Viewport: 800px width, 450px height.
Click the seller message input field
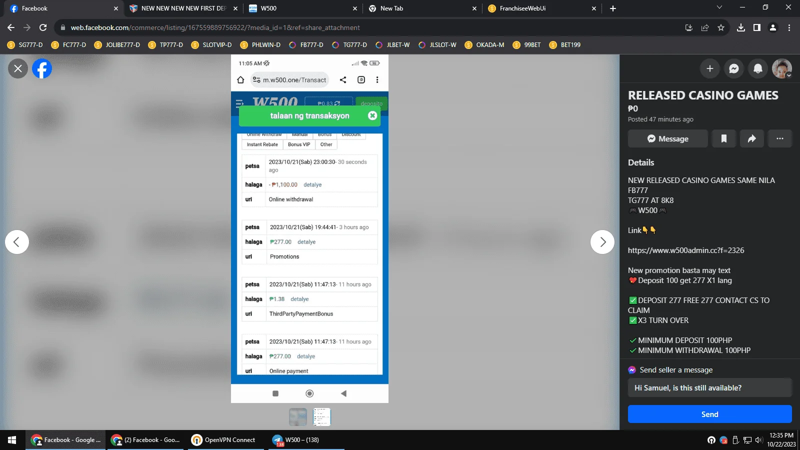point(710,388)
